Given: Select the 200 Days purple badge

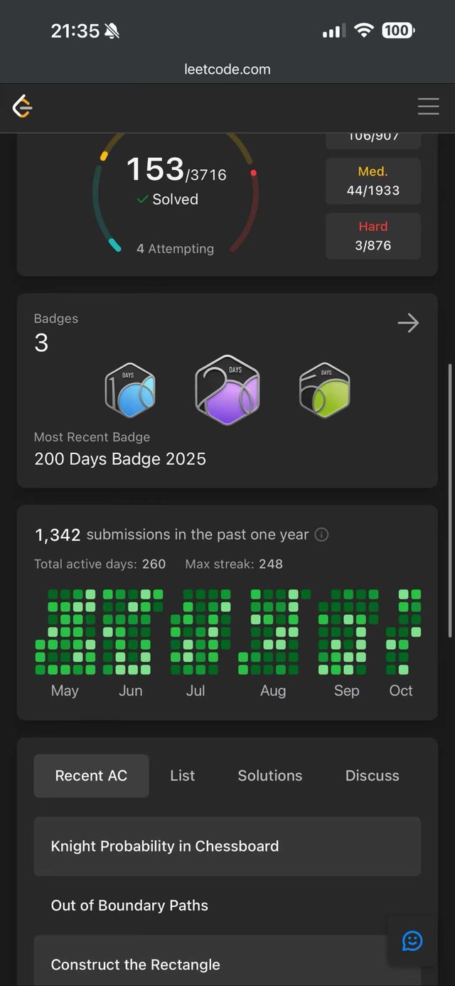Looking at the screenshot, I should [x=227, y=390].
